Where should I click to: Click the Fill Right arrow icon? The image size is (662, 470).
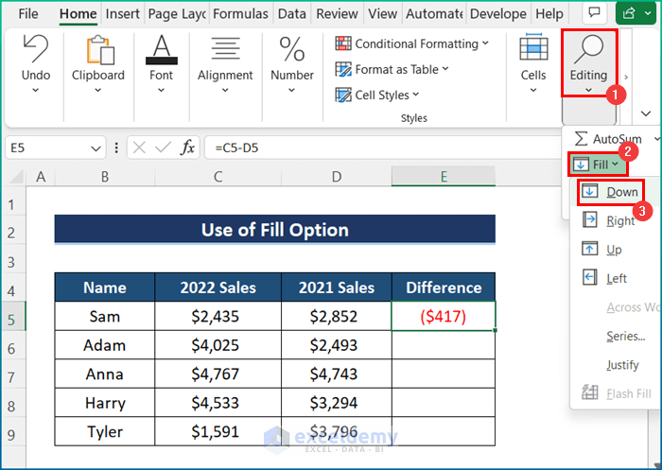589,220
